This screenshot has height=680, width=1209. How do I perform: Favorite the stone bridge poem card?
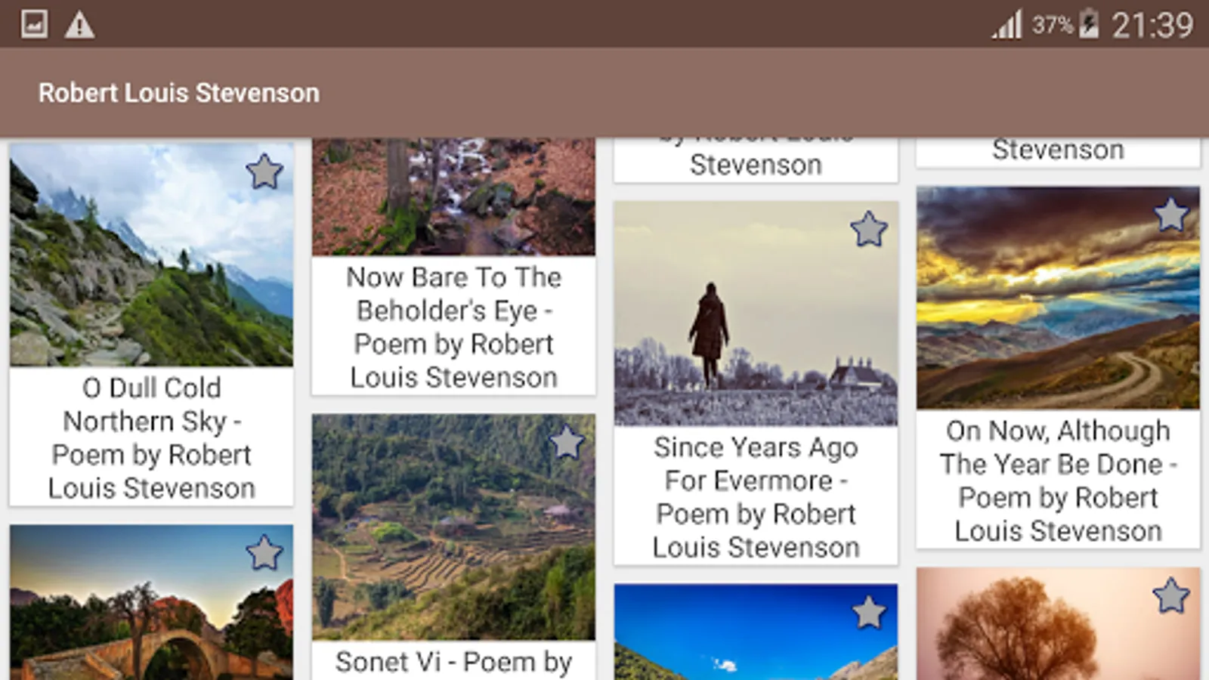pos(264,553)
